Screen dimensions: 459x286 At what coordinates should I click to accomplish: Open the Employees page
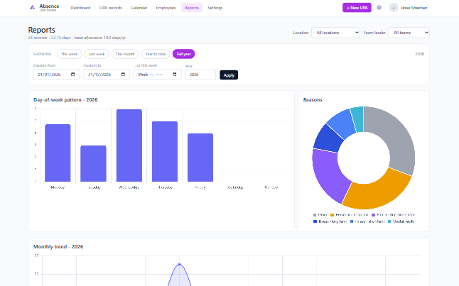[x=166, y=8]
